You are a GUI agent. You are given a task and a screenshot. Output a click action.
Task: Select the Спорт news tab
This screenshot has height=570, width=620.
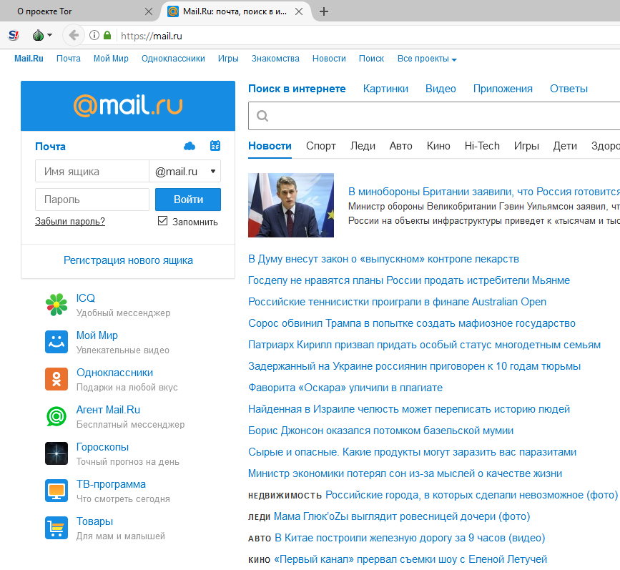click(x=320, y=146)
